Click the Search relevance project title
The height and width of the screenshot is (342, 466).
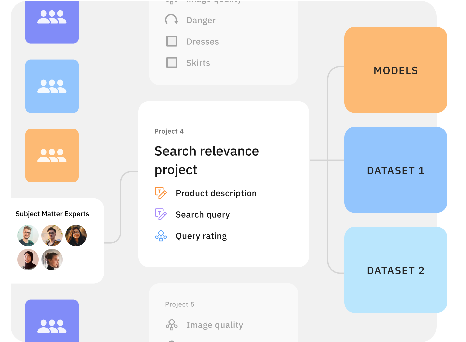coord(207,160)
